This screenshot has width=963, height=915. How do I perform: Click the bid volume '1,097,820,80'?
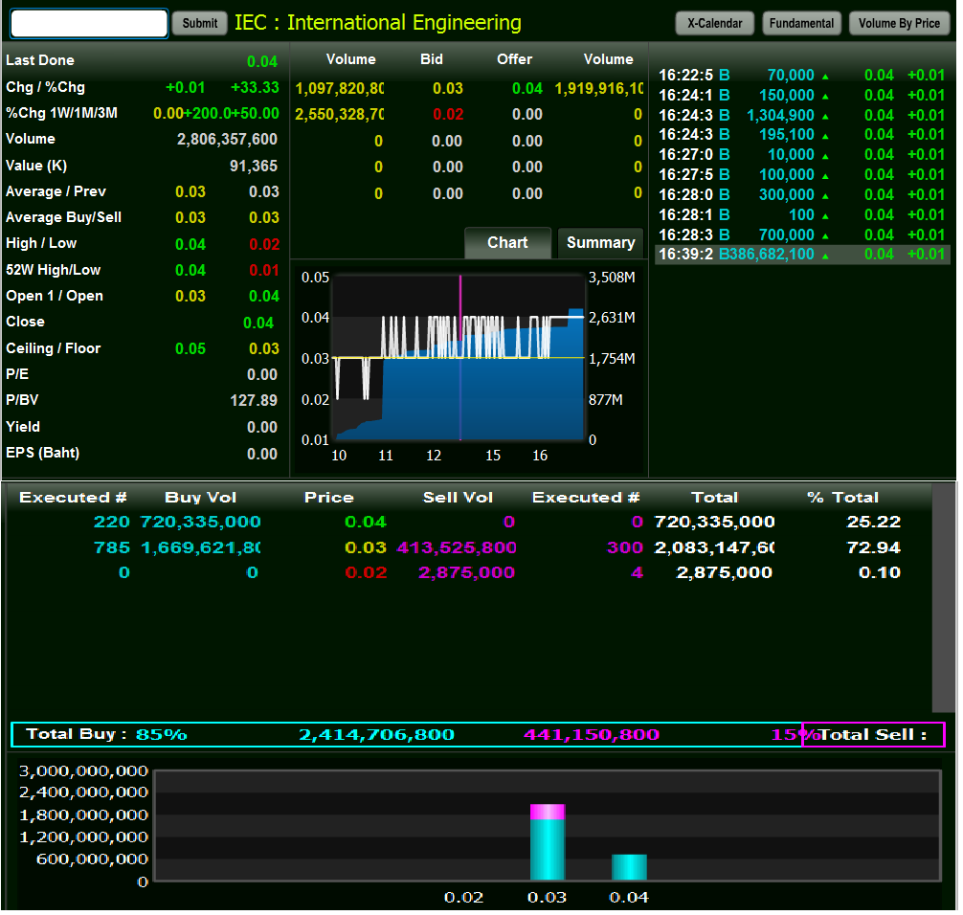[x=340, y=88]
